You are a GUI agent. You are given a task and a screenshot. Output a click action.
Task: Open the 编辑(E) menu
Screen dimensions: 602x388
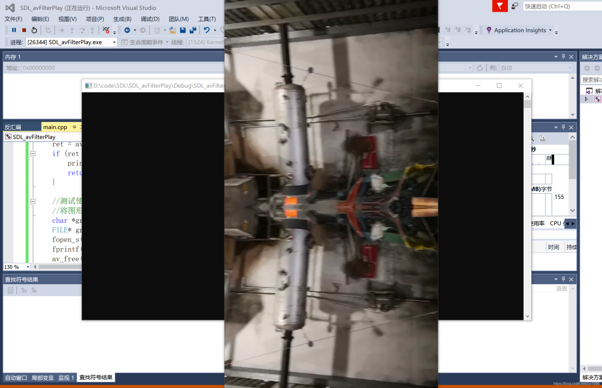(x=40, y=19)
